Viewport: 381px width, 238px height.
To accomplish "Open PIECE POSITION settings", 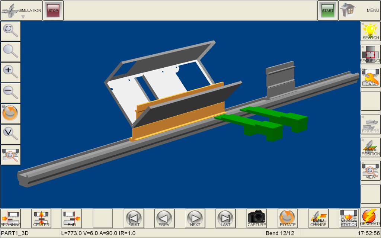I will pyautogui.click(x=371, y=147).
